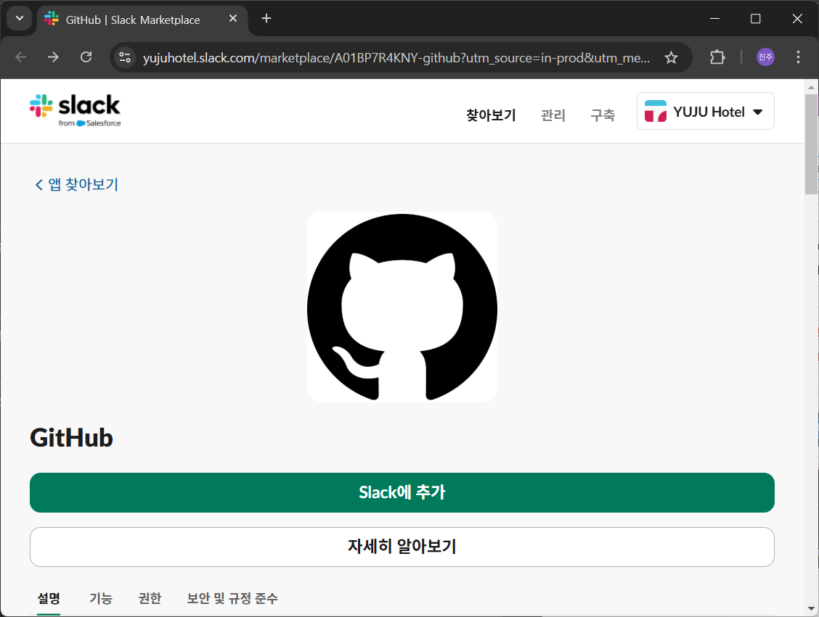819x617 pixels.
Task: Click the scrollbar down arrow
Action: click(810, 608)
